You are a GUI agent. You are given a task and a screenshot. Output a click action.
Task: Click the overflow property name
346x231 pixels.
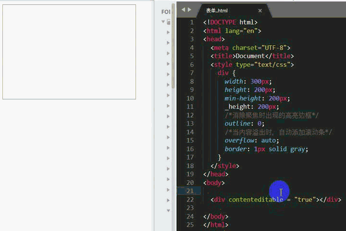pos(239,141)
